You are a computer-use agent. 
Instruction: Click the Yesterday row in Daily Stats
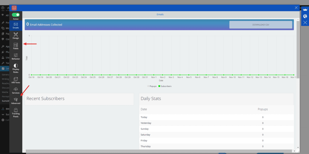coord(216,123)
